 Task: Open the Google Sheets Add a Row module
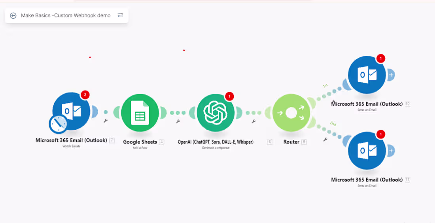coord(140,113)
